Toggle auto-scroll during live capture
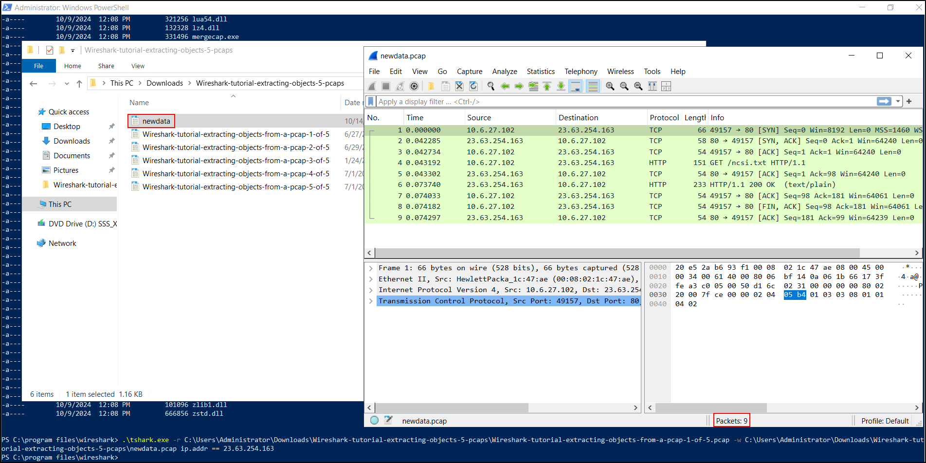The height and width of the screenshot is (463, 926). (x=576, y=86)
